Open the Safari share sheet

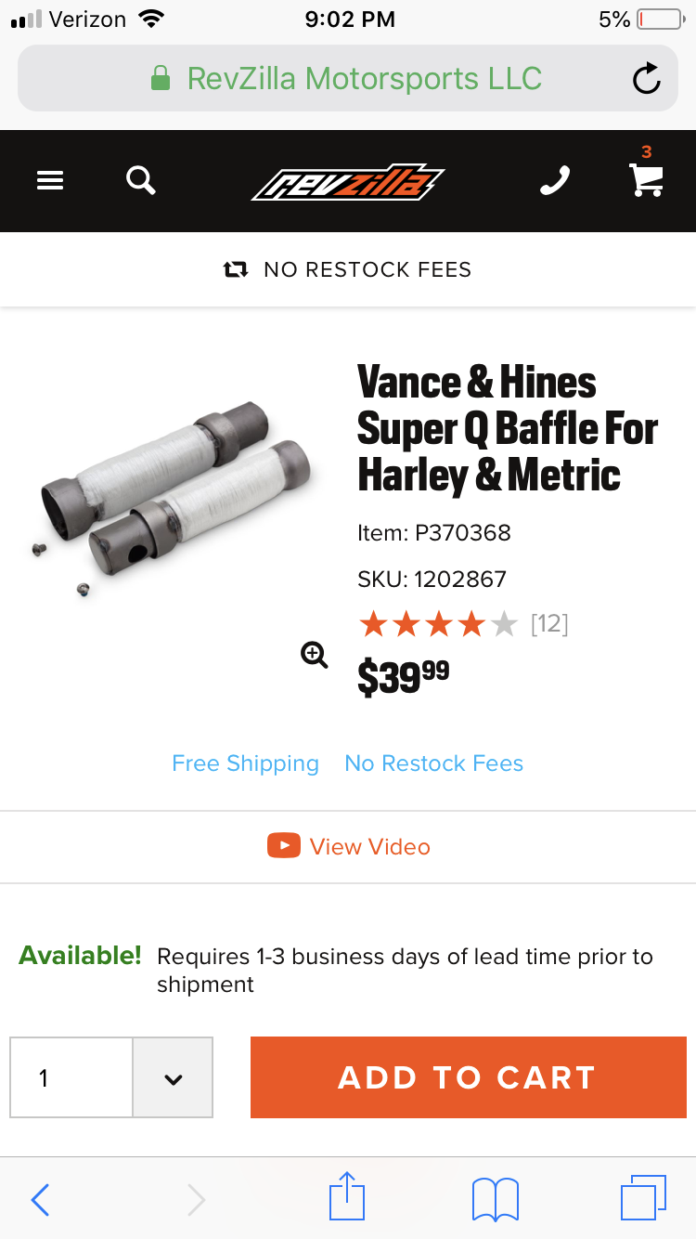[348, 1198]
